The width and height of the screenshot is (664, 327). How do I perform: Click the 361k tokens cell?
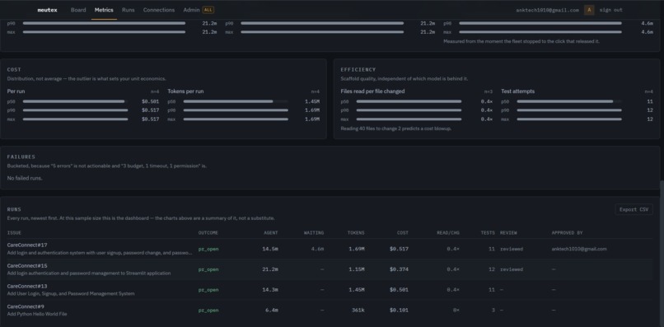coord(358,310)
